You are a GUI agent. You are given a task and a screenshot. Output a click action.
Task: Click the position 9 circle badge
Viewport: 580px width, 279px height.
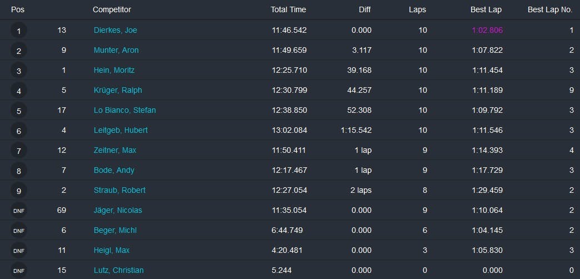18,191
